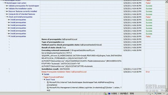Click the lock privacy icon in status bar
The height and width of the screenshot is (95, 168).
[x=150, y=94]
